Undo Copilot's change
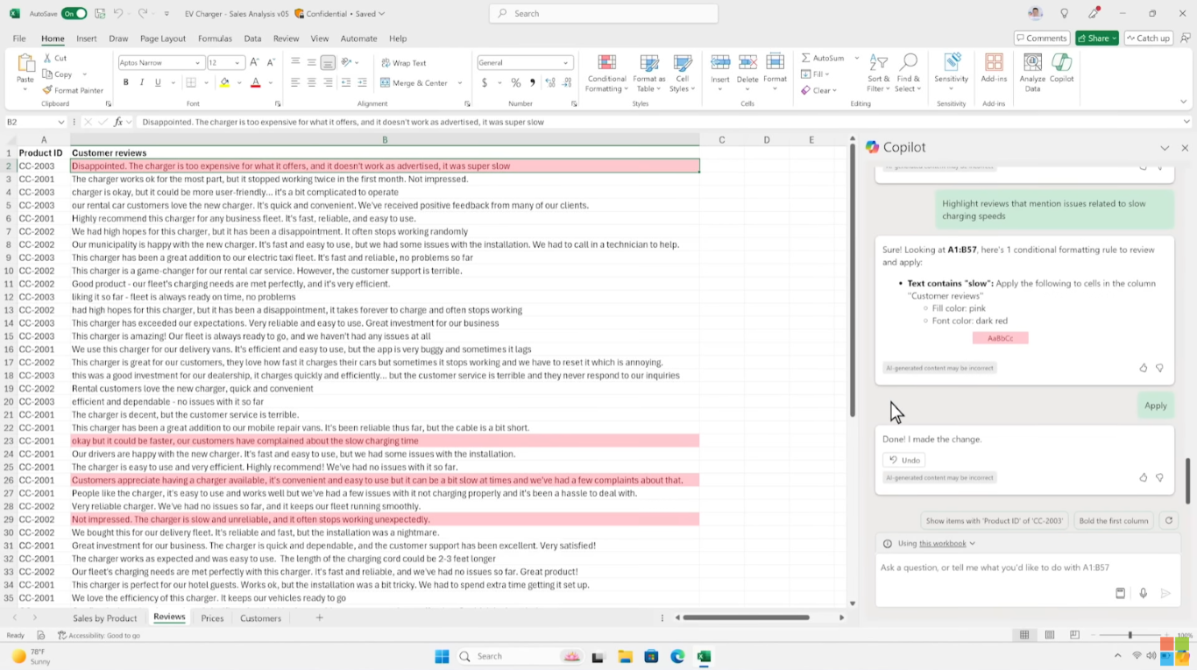This screenshot has width=1197, height=670. point(903,459)
